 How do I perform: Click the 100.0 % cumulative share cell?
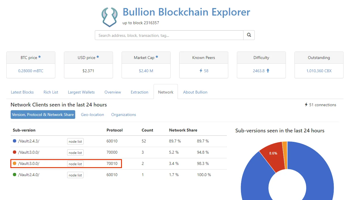point(204,175)
